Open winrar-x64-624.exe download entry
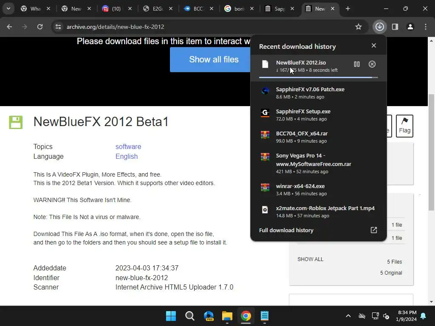The width and height of the screenshot is (435, 326). click(319, 190)
